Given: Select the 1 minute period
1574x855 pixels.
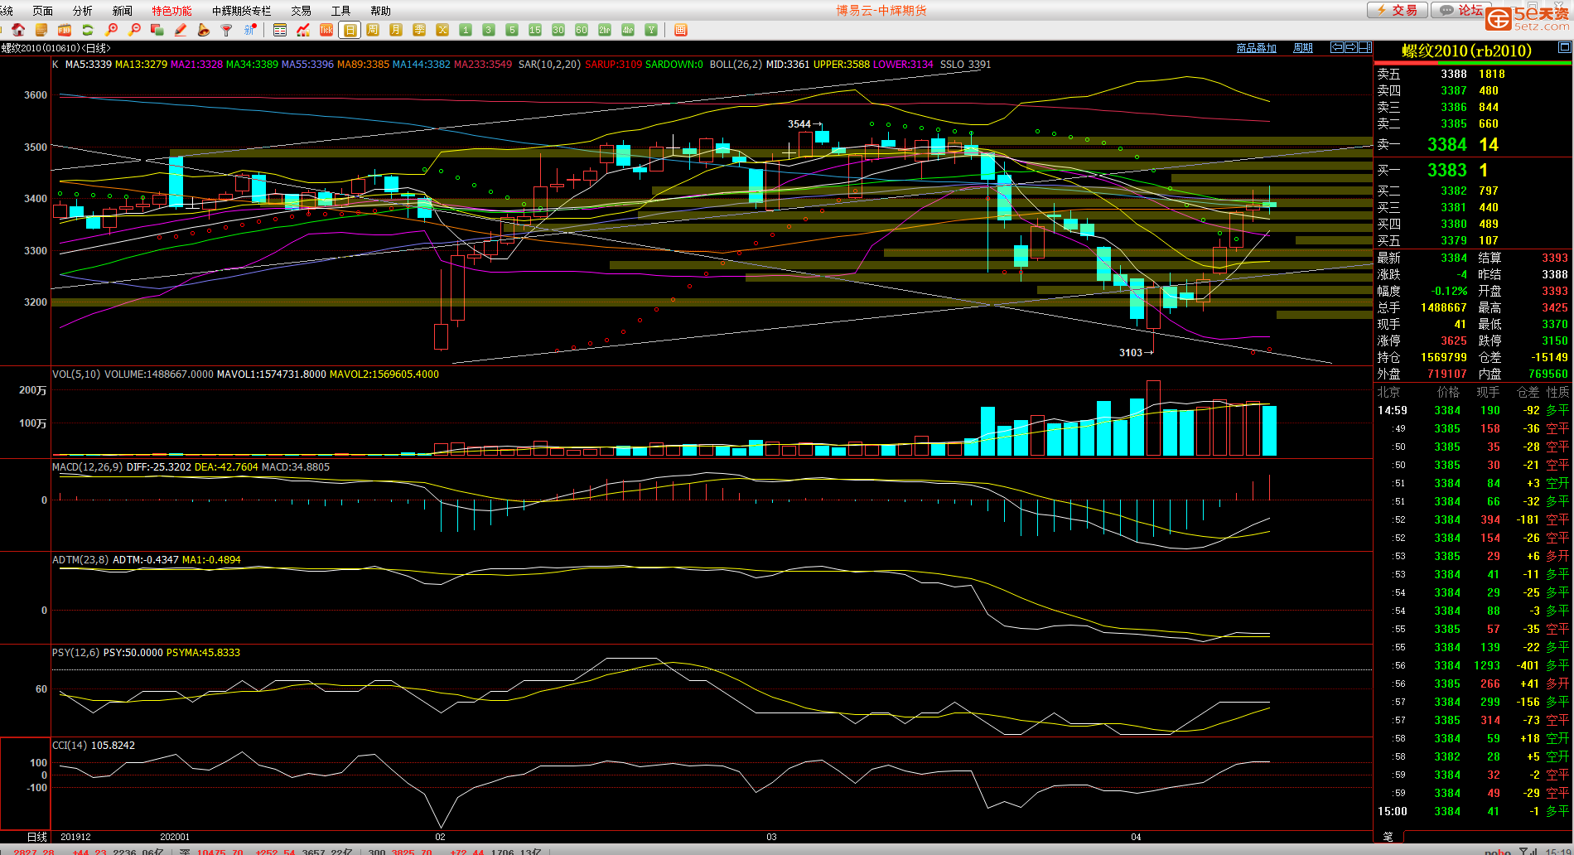Looking at the screenshot, I should coord(466,30).
